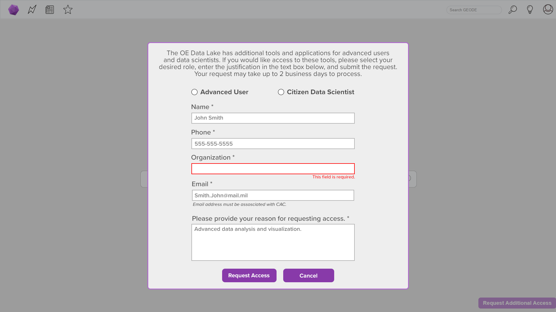Click the purple GEODE gem logo
This screenshot has width=556, height=312.
pos(13,10)
